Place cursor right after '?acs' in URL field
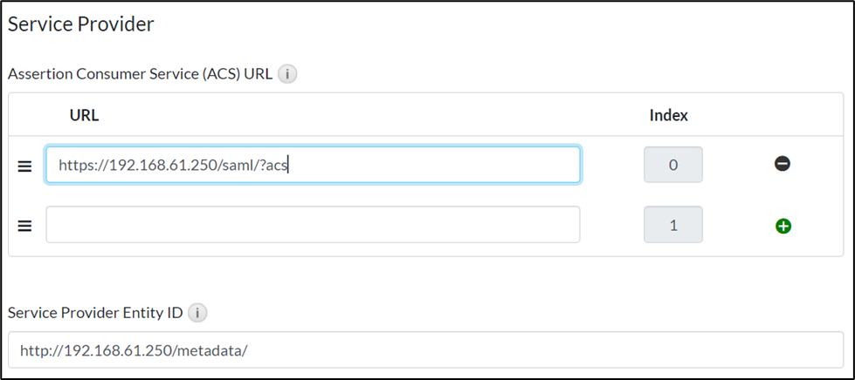The image size is (855, 380). (x=289, y=165)
